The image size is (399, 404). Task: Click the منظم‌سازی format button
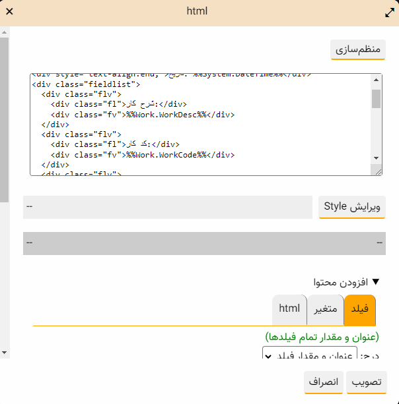[x=357, y=49]
